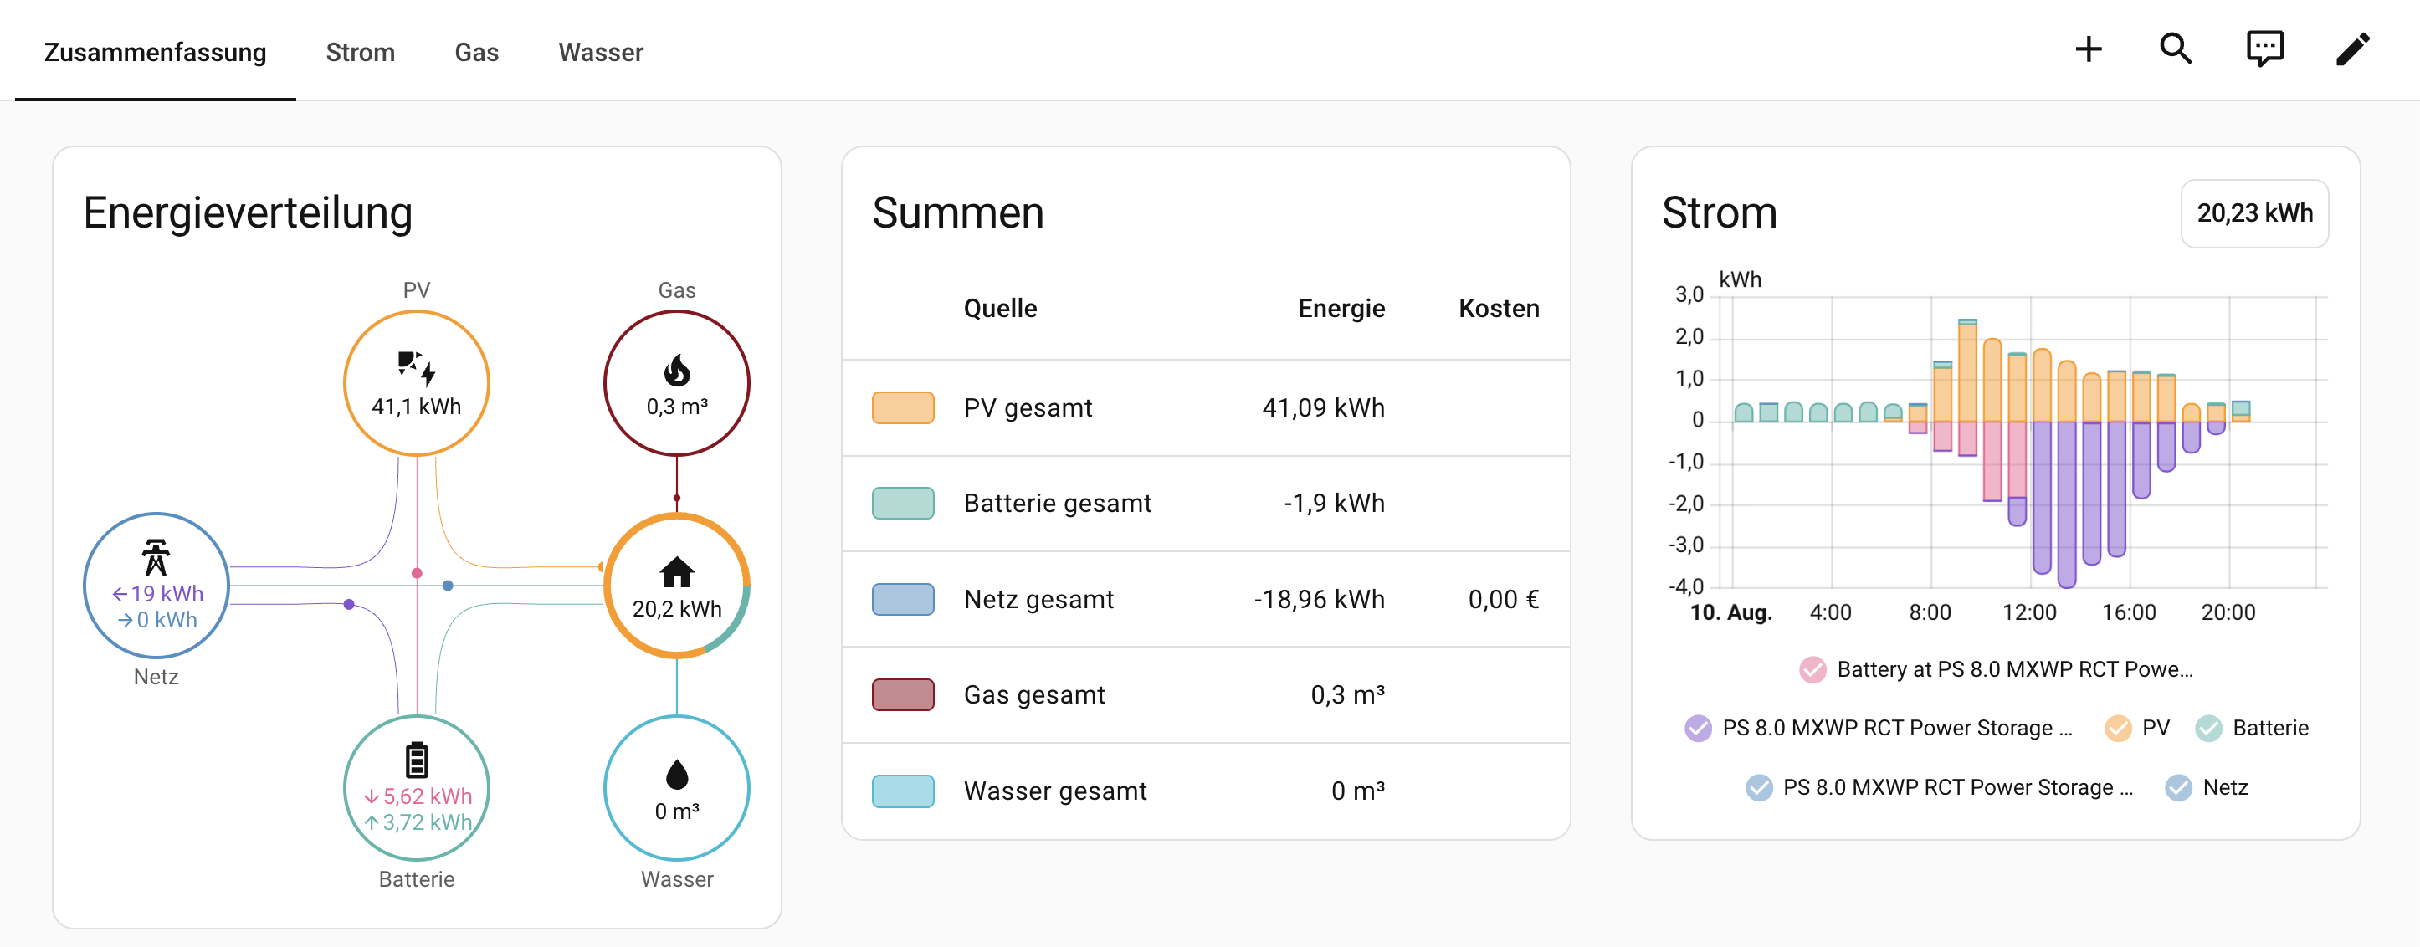Toggle Batterie series in the legend

(x=2251, y=728)
